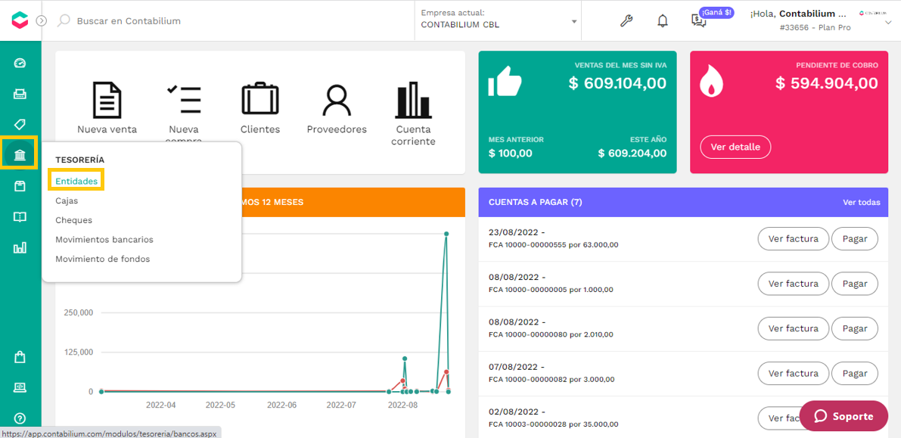Click the ¡Ganá $! referral icon
Screen dimensions: 901x438
coord(699,20)
